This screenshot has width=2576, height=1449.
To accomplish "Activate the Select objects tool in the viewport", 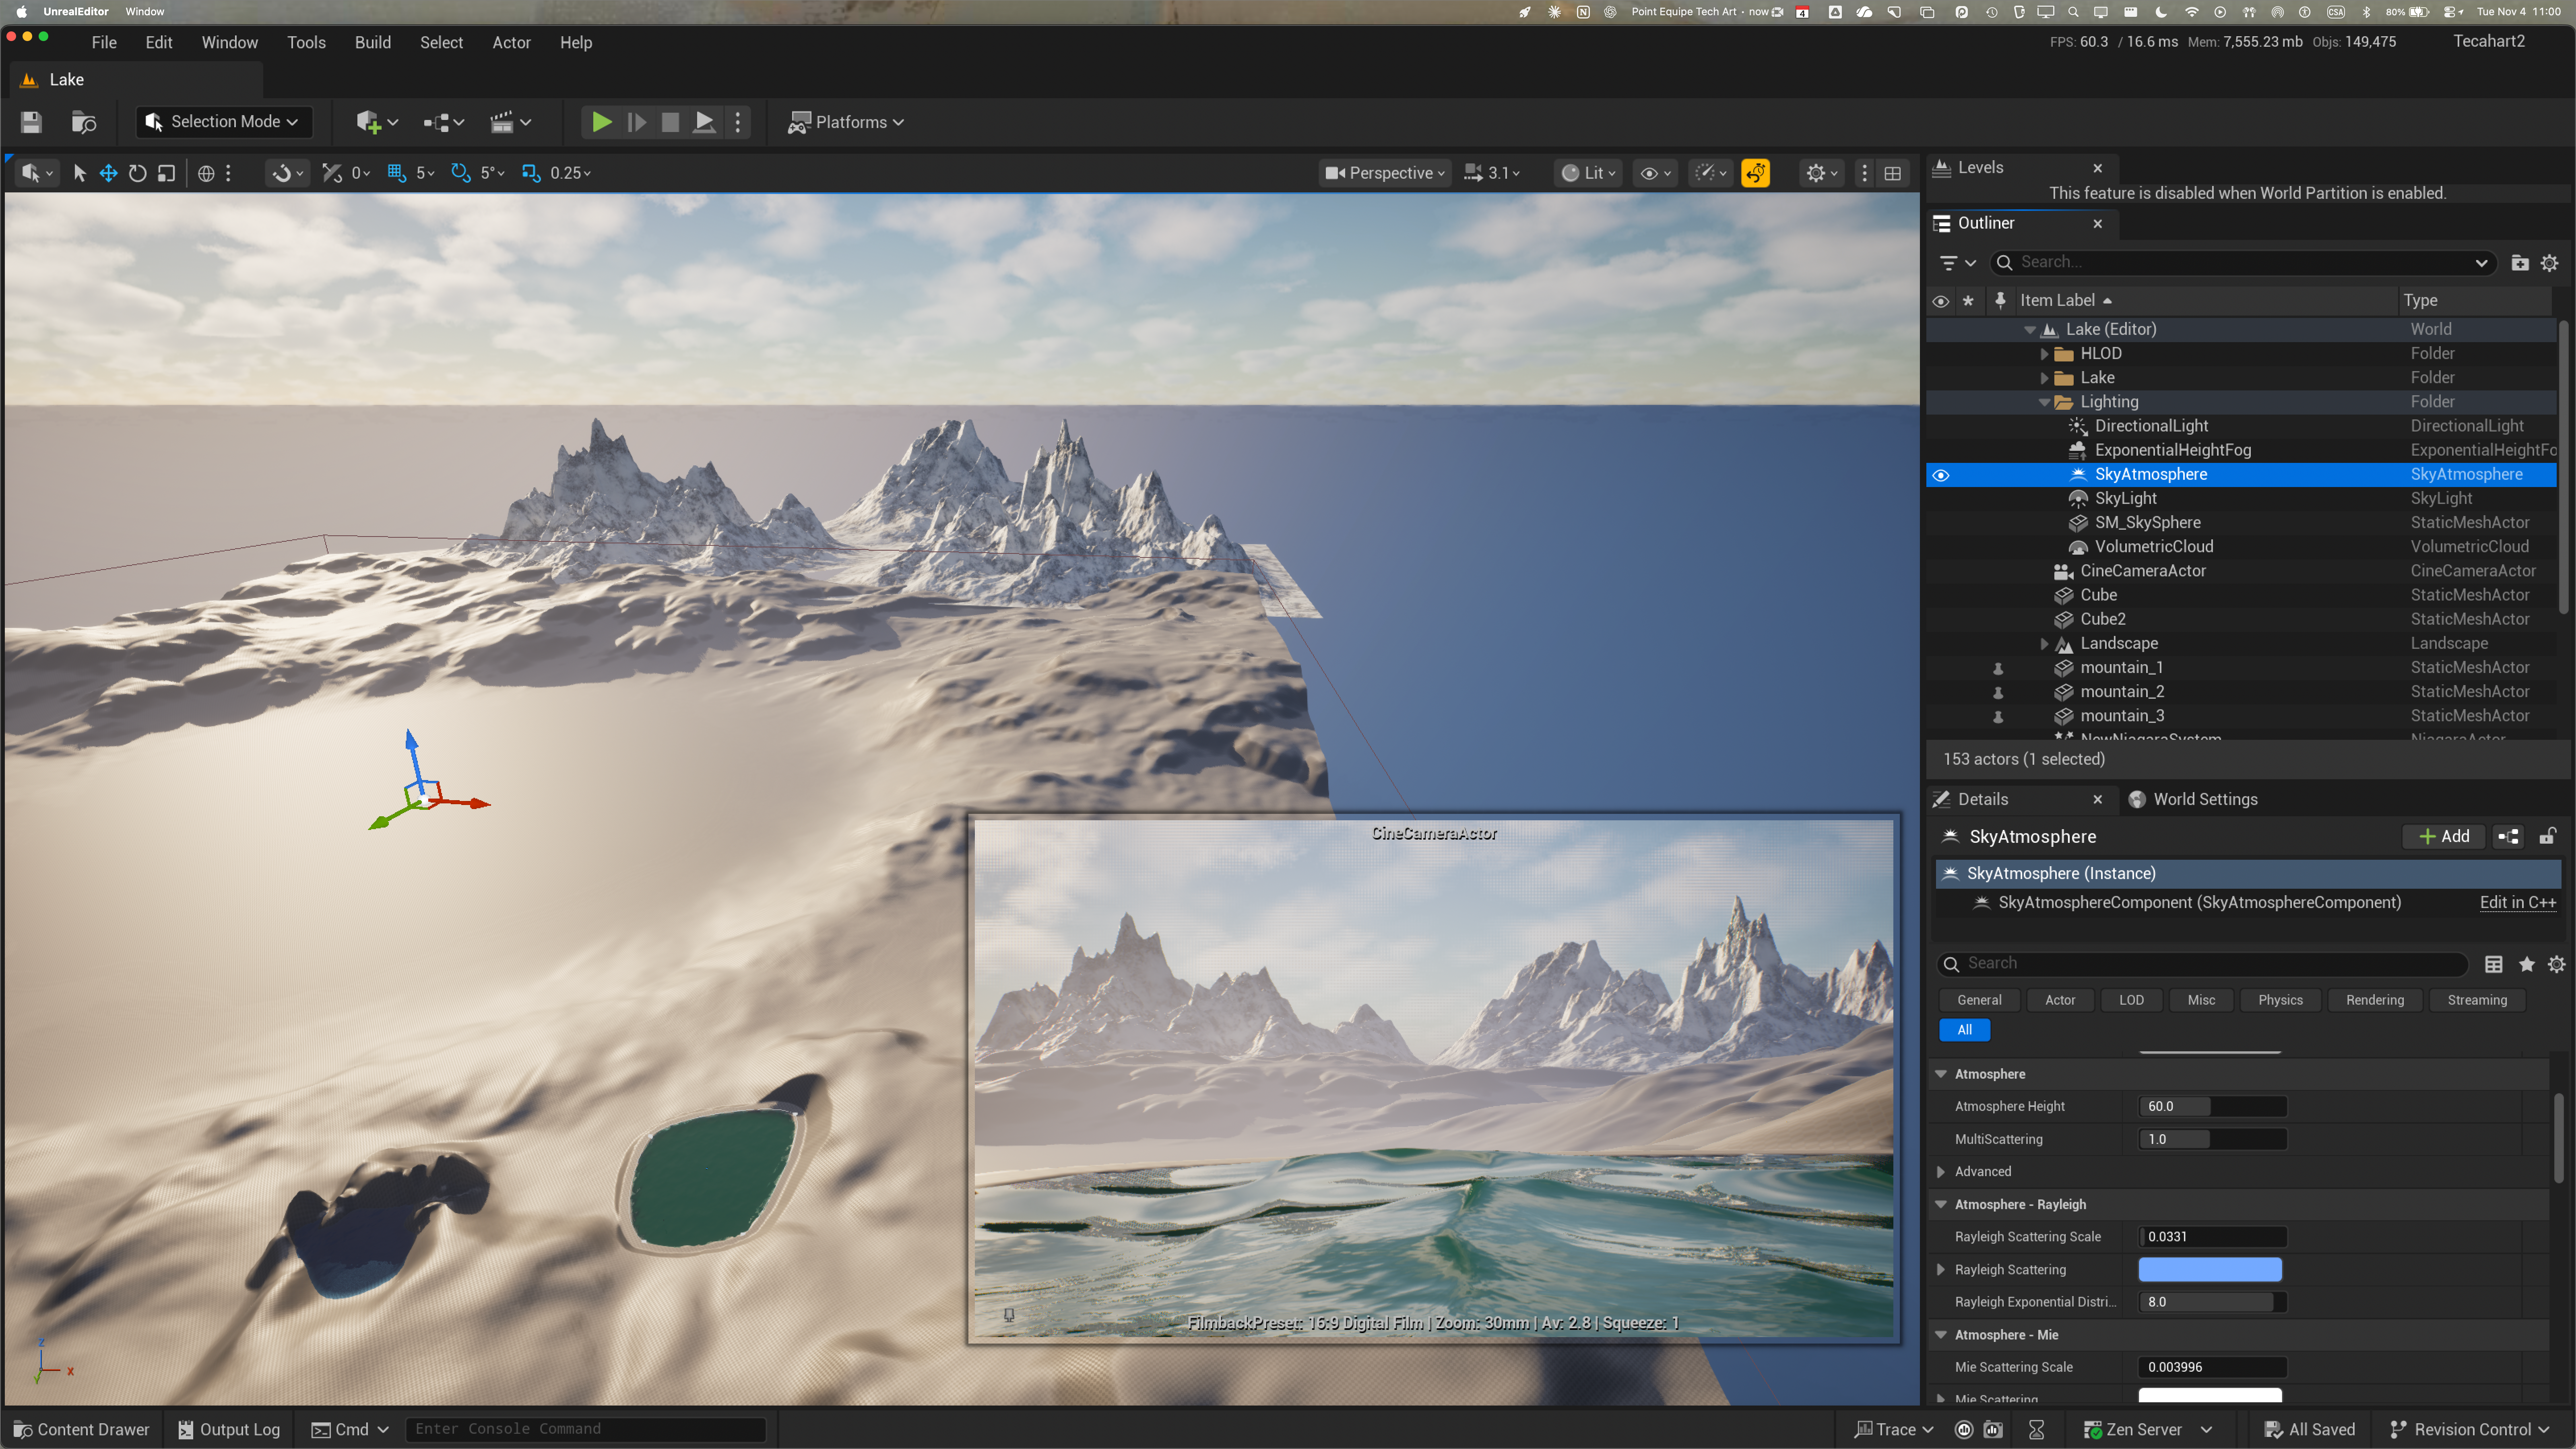I will pyautogui.click(x=80, y=173).
